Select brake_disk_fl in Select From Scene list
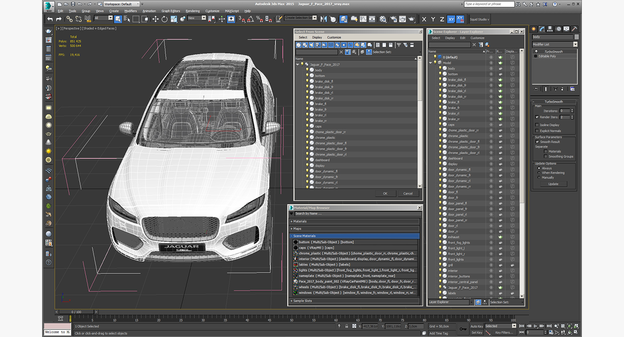This screenshot has height=337, width=624. click(324, 81)
